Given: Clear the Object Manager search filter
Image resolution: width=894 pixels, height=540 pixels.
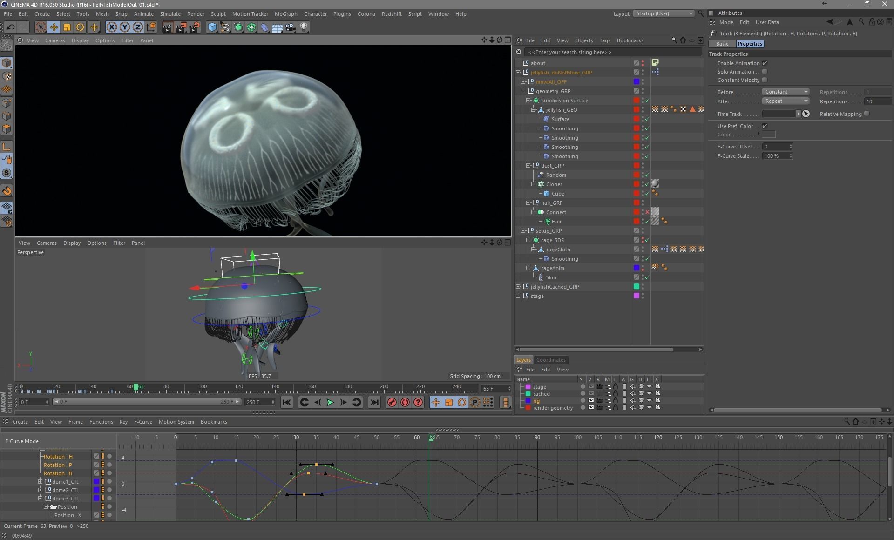Looking at the screenshot, I should [519, 52].
